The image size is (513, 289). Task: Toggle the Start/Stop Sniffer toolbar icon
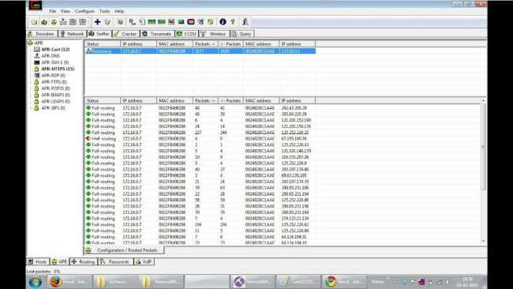44,22
